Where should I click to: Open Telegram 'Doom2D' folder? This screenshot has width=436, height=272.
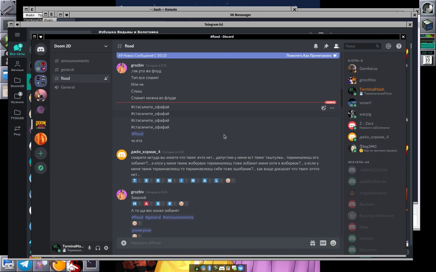click(17, 82)
